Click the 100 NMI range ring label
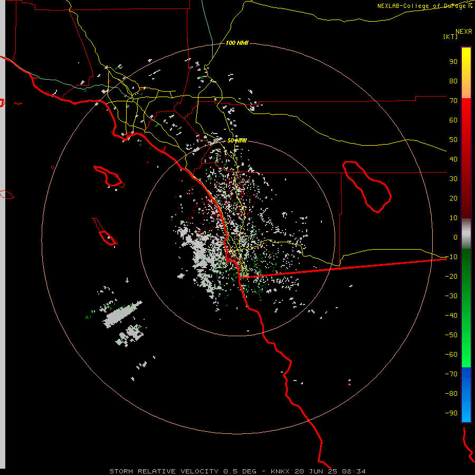Viewport: 475px width, 475px height. tap(237, 43)
